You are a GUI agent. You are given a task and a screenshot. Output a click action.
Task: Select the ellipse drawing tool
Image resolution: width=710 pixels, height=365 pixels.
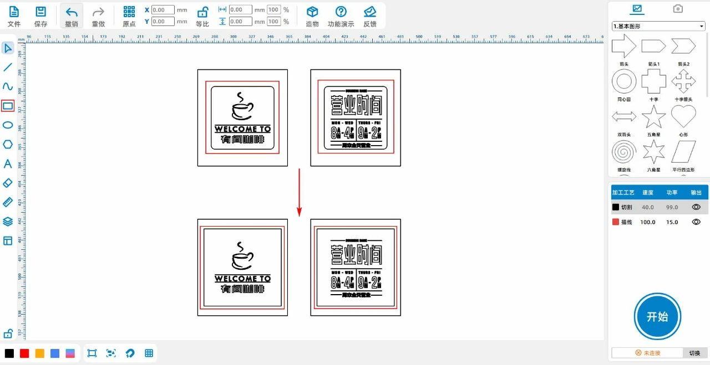click(x=8, y=125)
